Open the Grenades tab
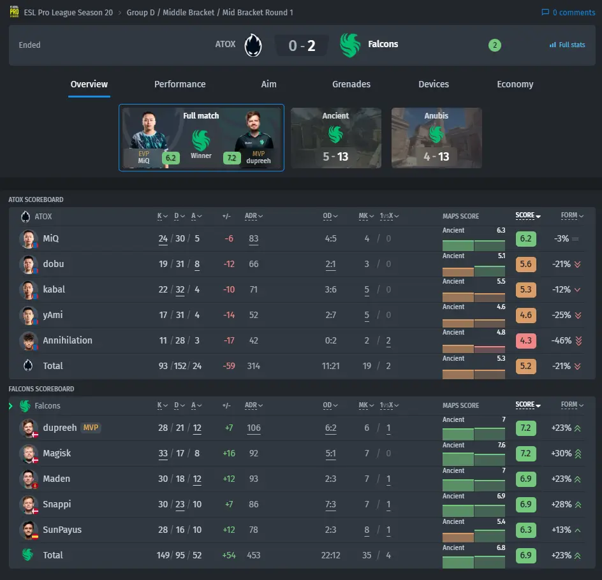 (x=351, y=84)
